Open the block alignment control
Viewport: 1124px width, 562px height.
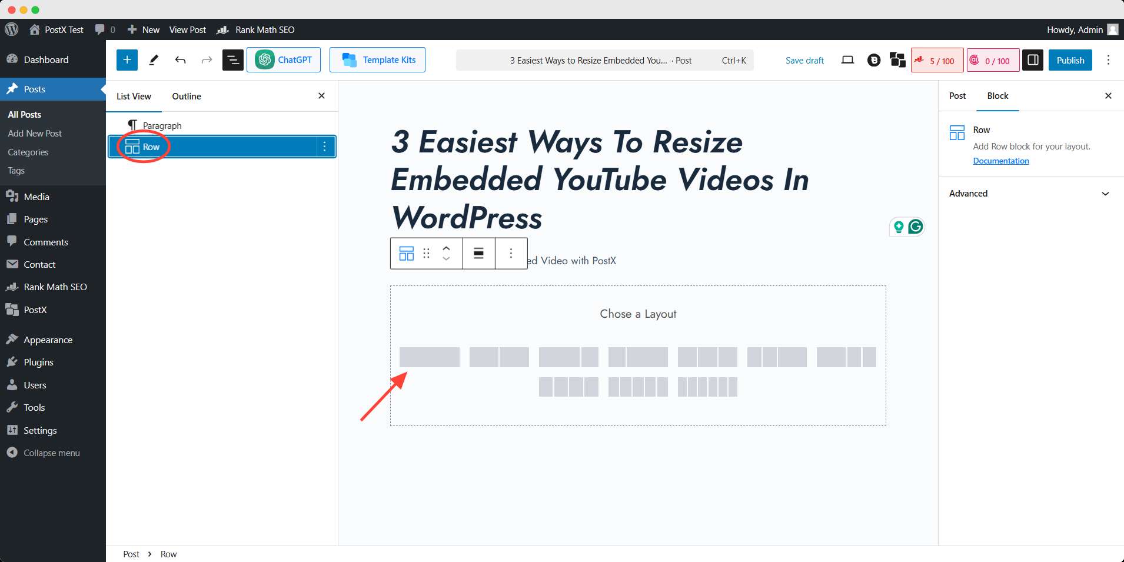tap(479, 253)
